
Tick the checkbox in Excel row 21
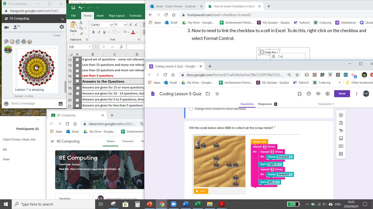point(78,106)
